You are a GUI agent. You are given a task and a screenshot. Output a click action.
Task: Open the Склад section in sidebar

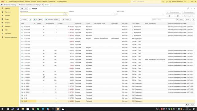point(6,19)
